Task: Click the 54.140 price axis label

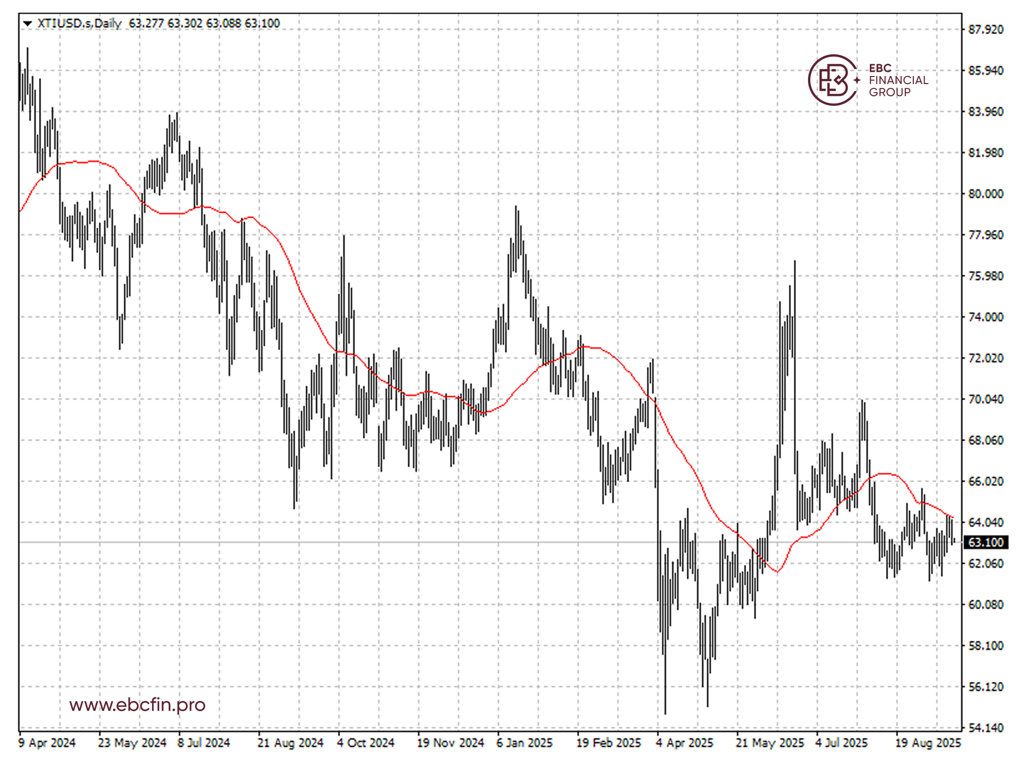Action: [985, 728]
